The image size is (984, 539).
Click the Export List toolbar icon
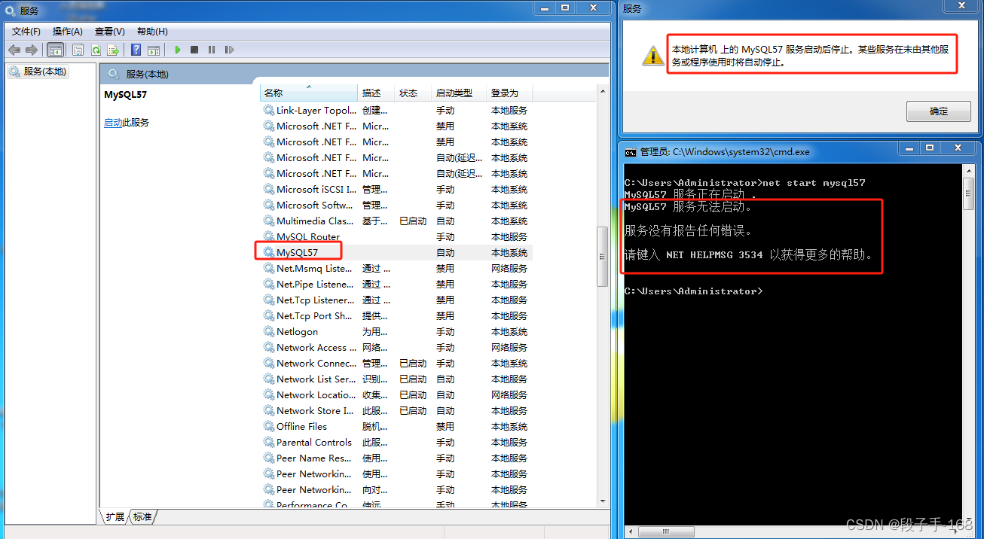(113, 50)
